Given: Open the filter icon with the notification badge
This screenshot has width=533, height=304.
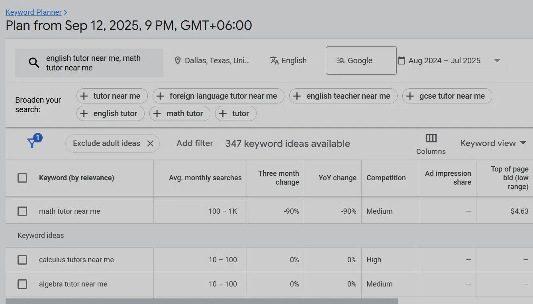Looking at the screenshot, I should pos(33,140).
